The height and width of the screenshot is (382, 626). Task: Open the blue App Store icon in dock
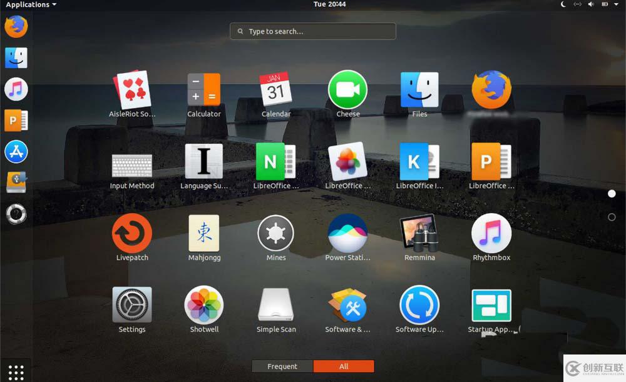coord(16,151)
